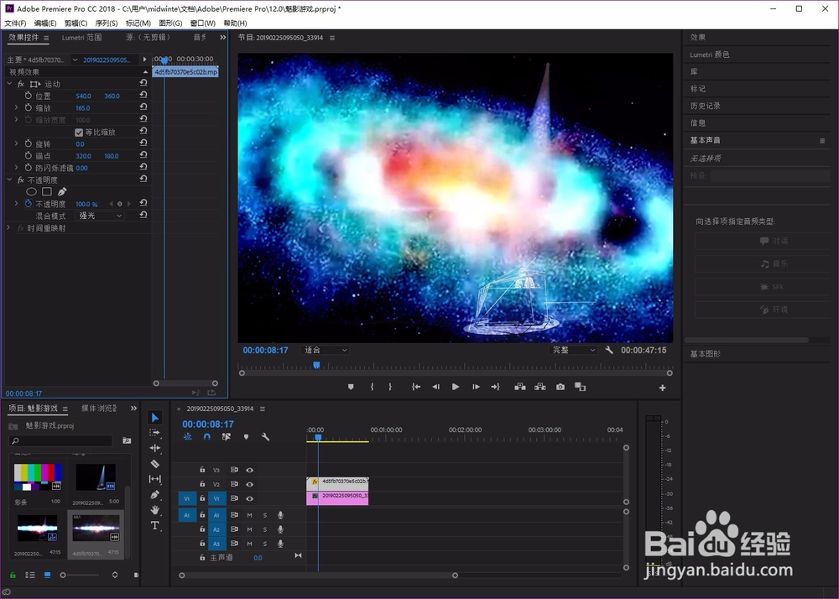Toggle Snap magnet in timeline

(206, 437)
